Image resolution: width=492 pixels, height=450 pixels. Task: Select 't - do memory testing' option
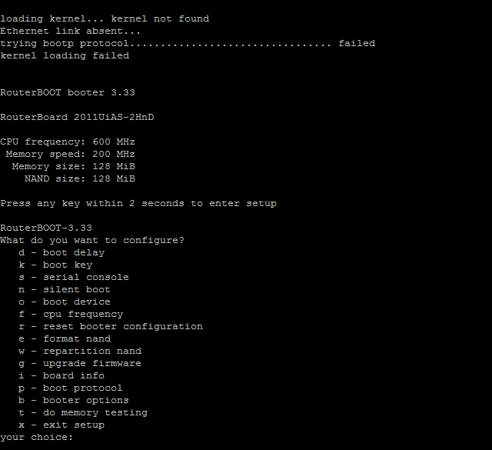tap(83, 412)
